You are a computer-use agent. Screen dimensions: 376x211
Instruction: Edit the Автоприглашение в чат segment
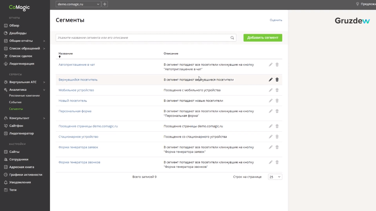click(270, 64)
